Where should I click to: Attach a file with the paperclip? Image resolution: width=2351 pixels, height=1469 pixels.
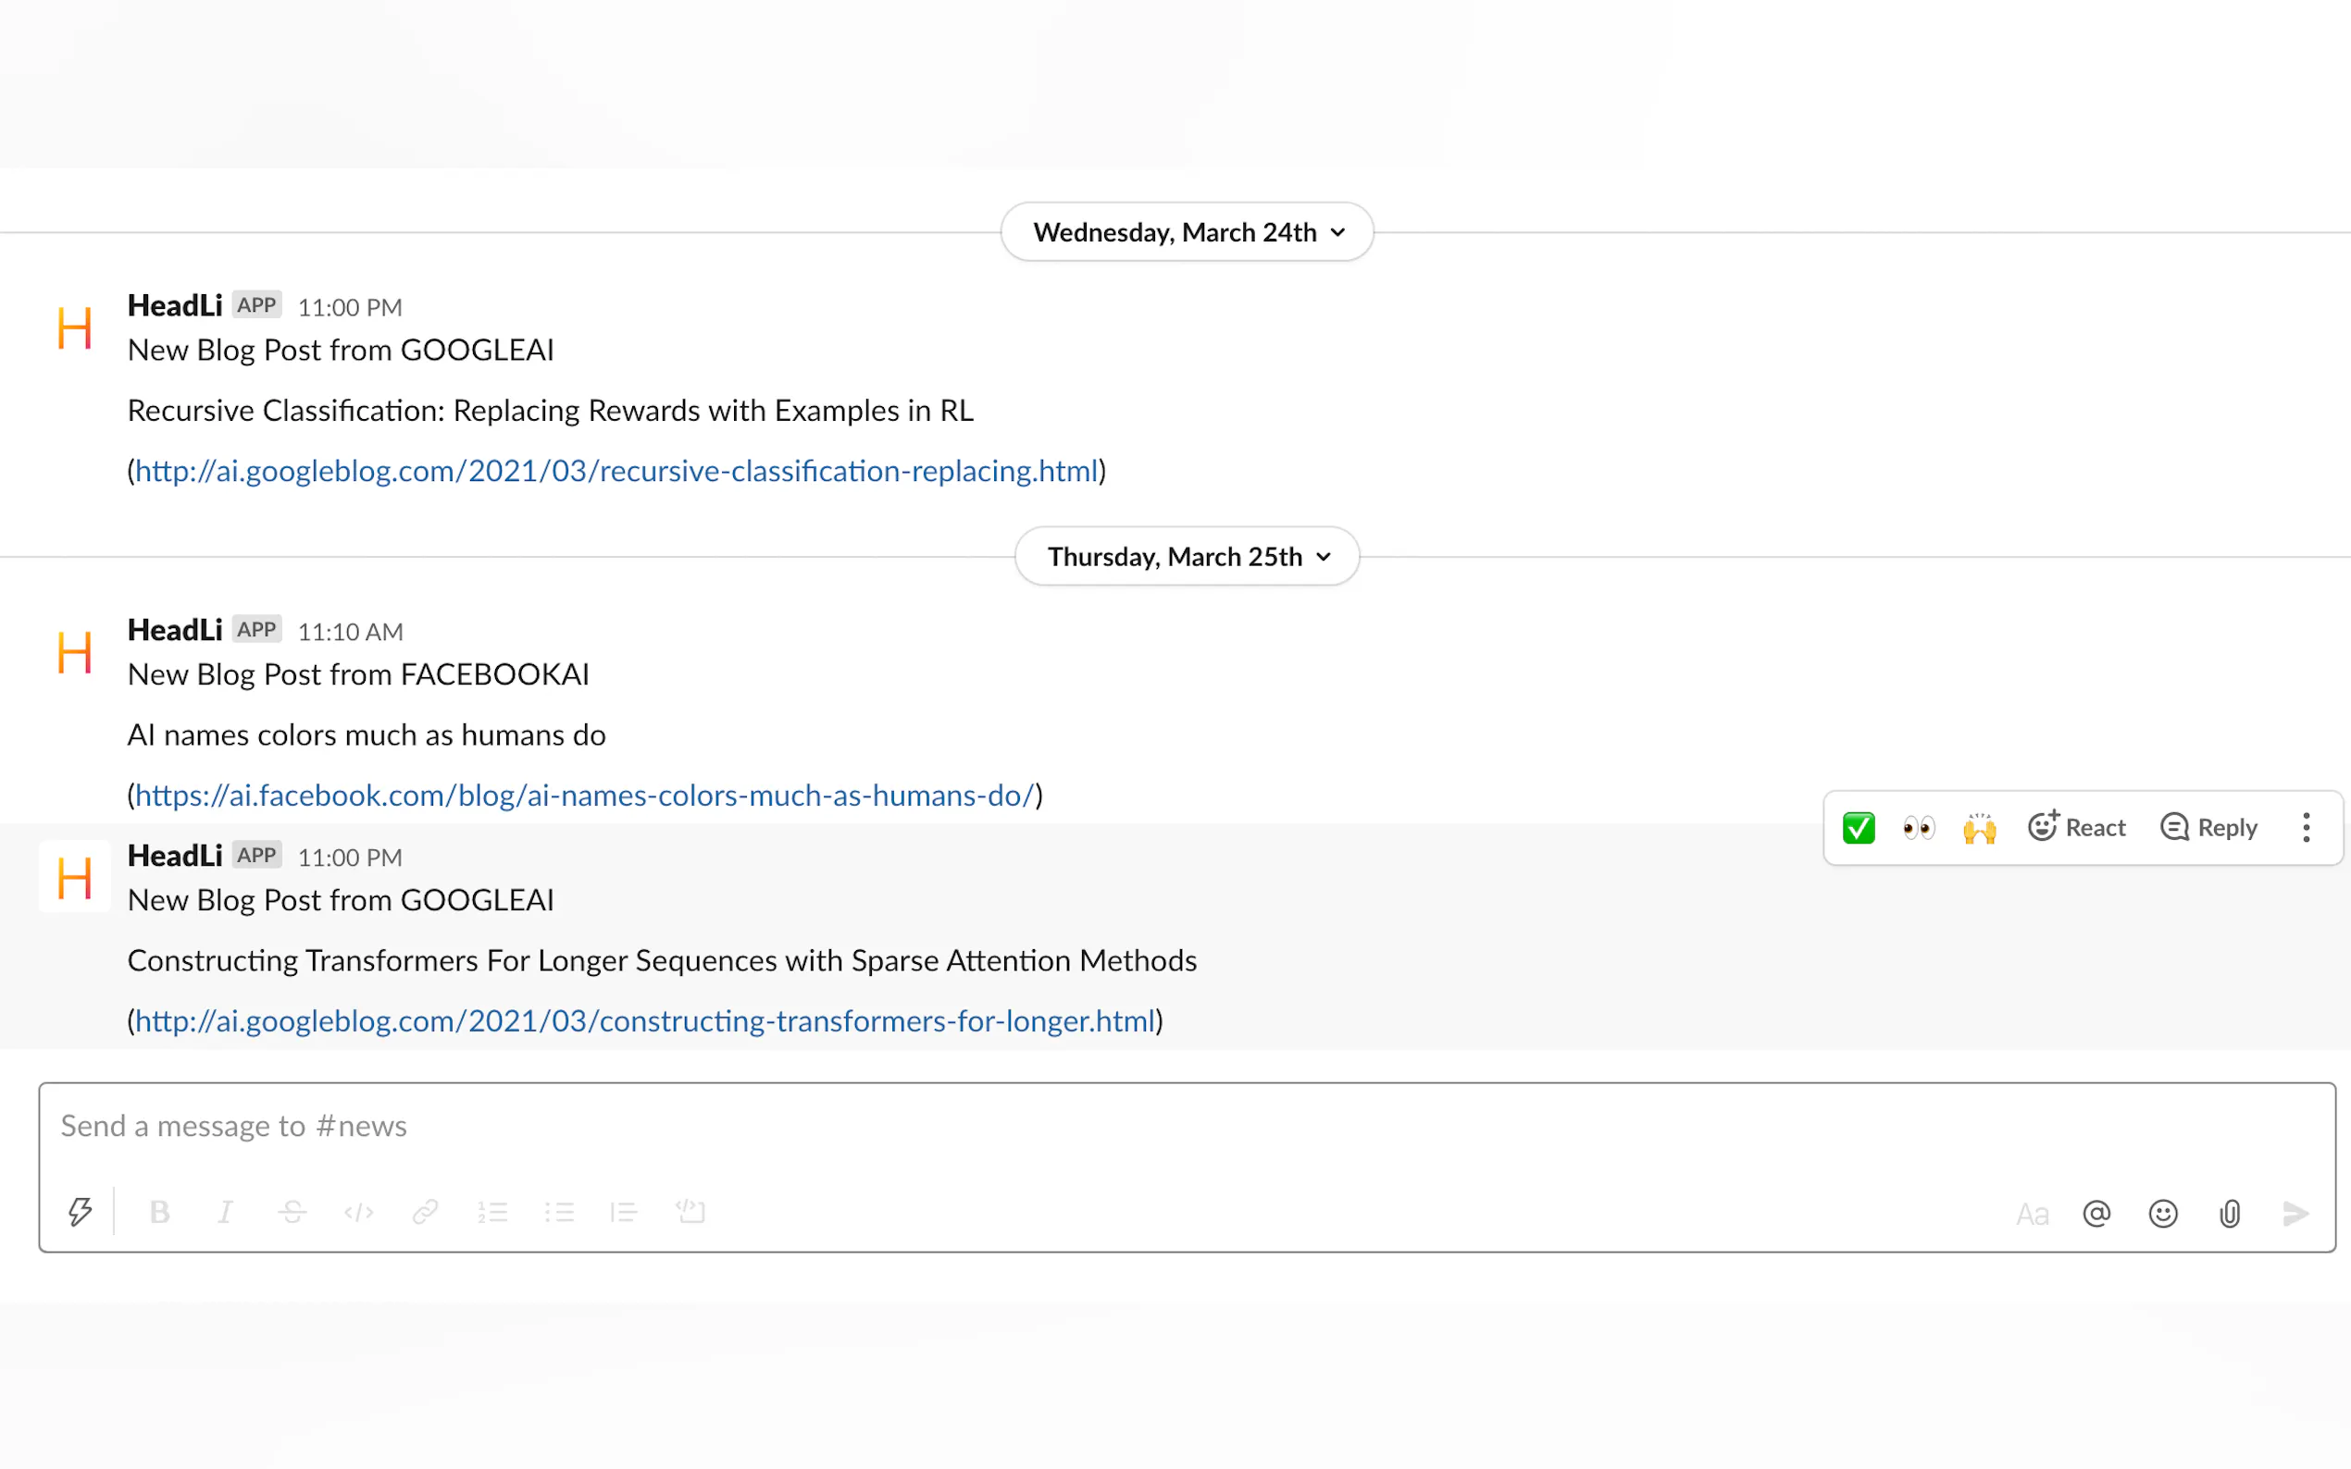[2230, 1214]
